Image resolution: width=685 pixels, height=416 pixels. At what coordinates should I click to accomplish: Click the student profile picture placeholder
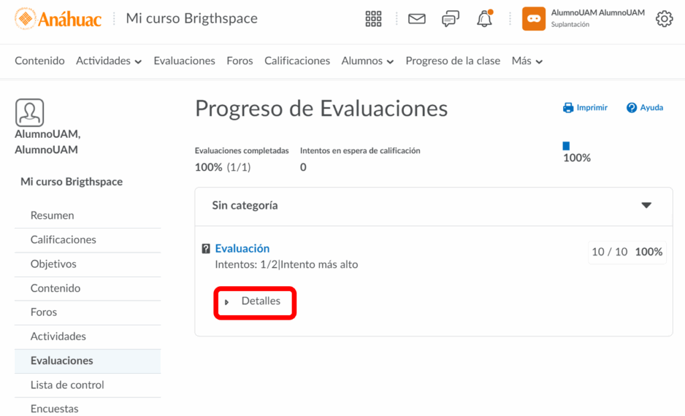pyautogui.click(x=29, y=112)
